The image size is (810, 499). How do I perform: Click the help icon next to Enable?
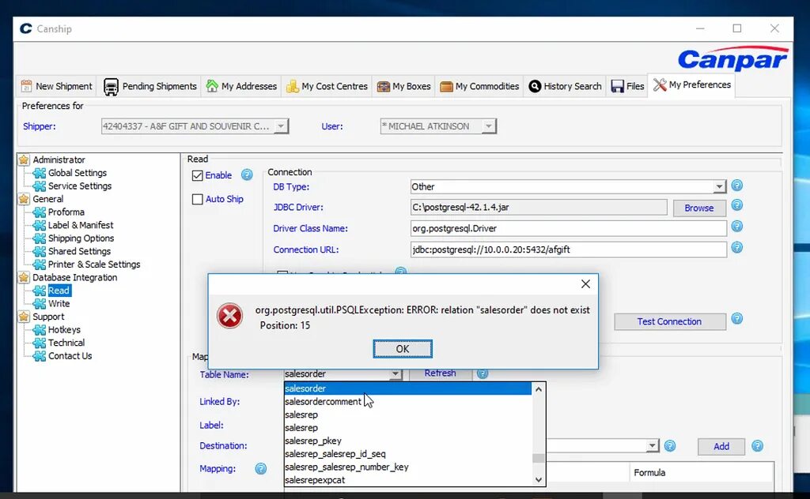247,174
